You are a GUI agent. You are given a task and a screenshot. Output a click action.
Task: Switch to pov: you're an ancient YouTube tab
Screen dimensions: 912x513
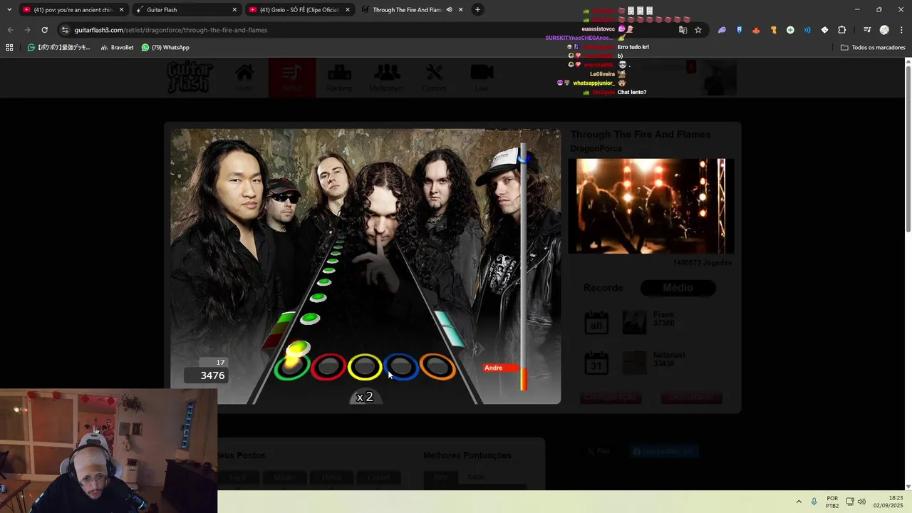point(74,10)
